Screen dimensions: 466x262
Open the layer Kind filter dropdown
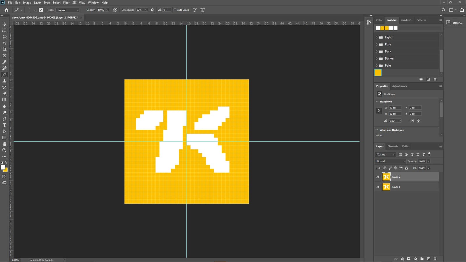(386, 154)
